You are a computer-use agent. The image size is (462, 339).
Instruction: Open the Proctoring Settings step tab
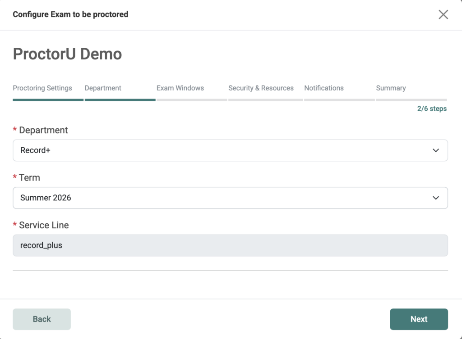[x=42, y=88]
